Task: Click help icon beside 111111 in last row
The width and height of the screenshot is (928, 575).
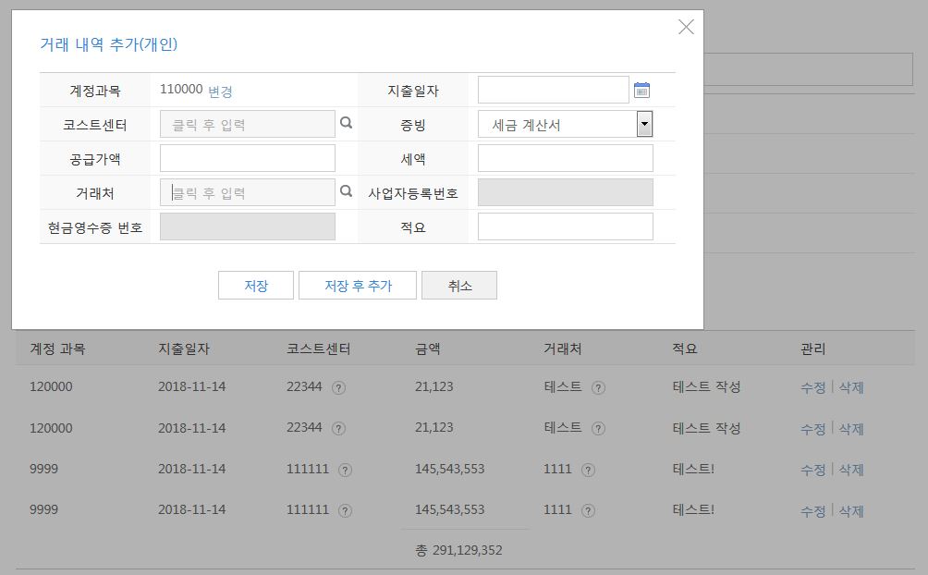Action: coord(345,511)
